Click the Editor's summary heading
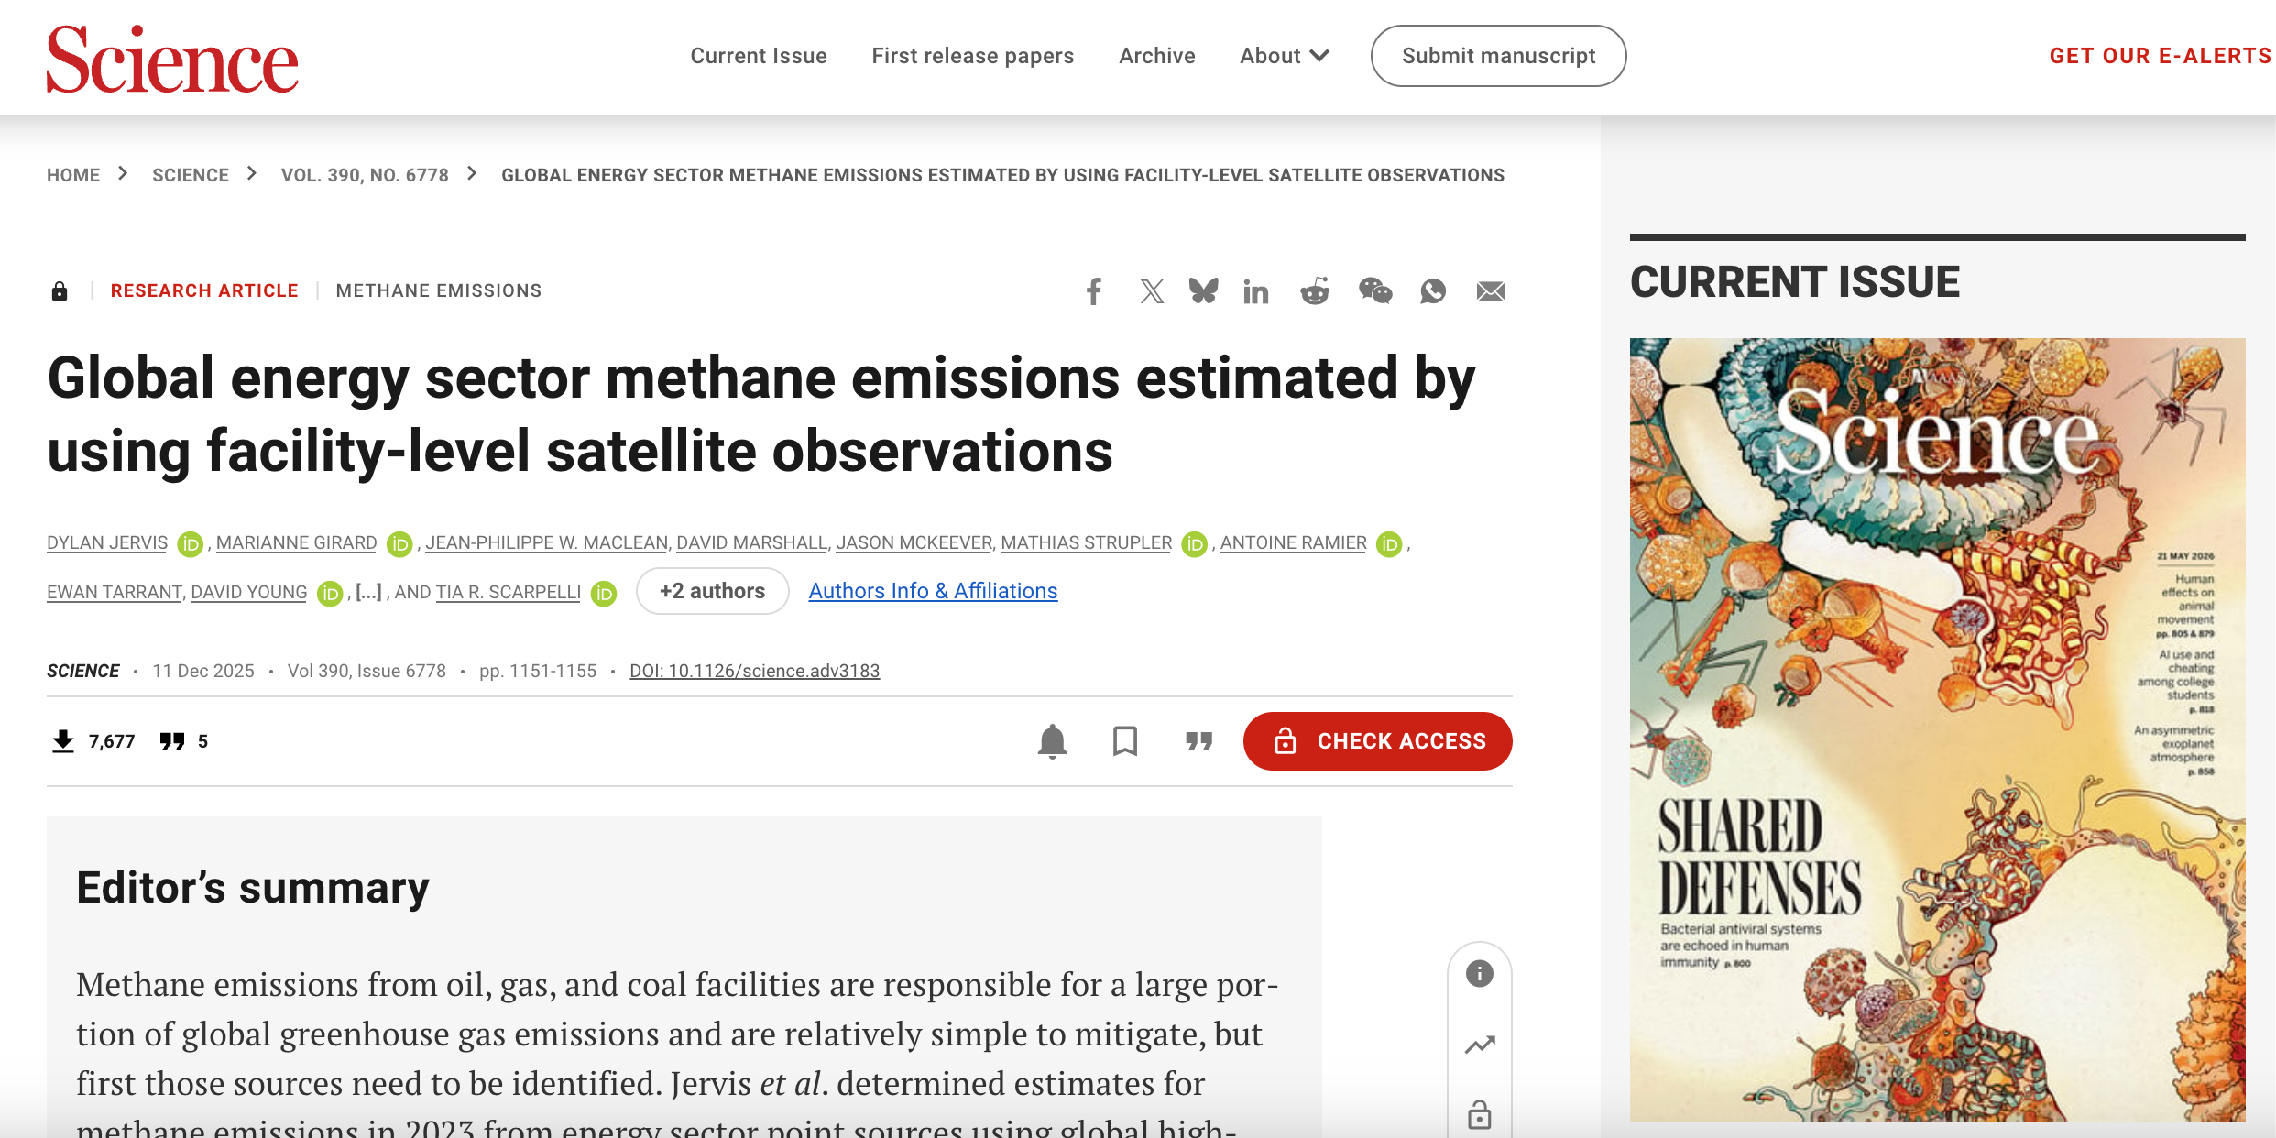Viewport: 2276px width, 1138px height. tap(253, 887)
